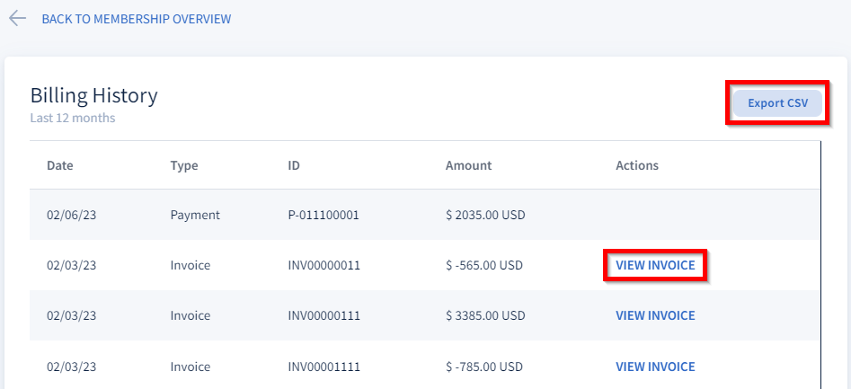View invoice for INV00000011
851x389 pixels.
click(655, 266)
